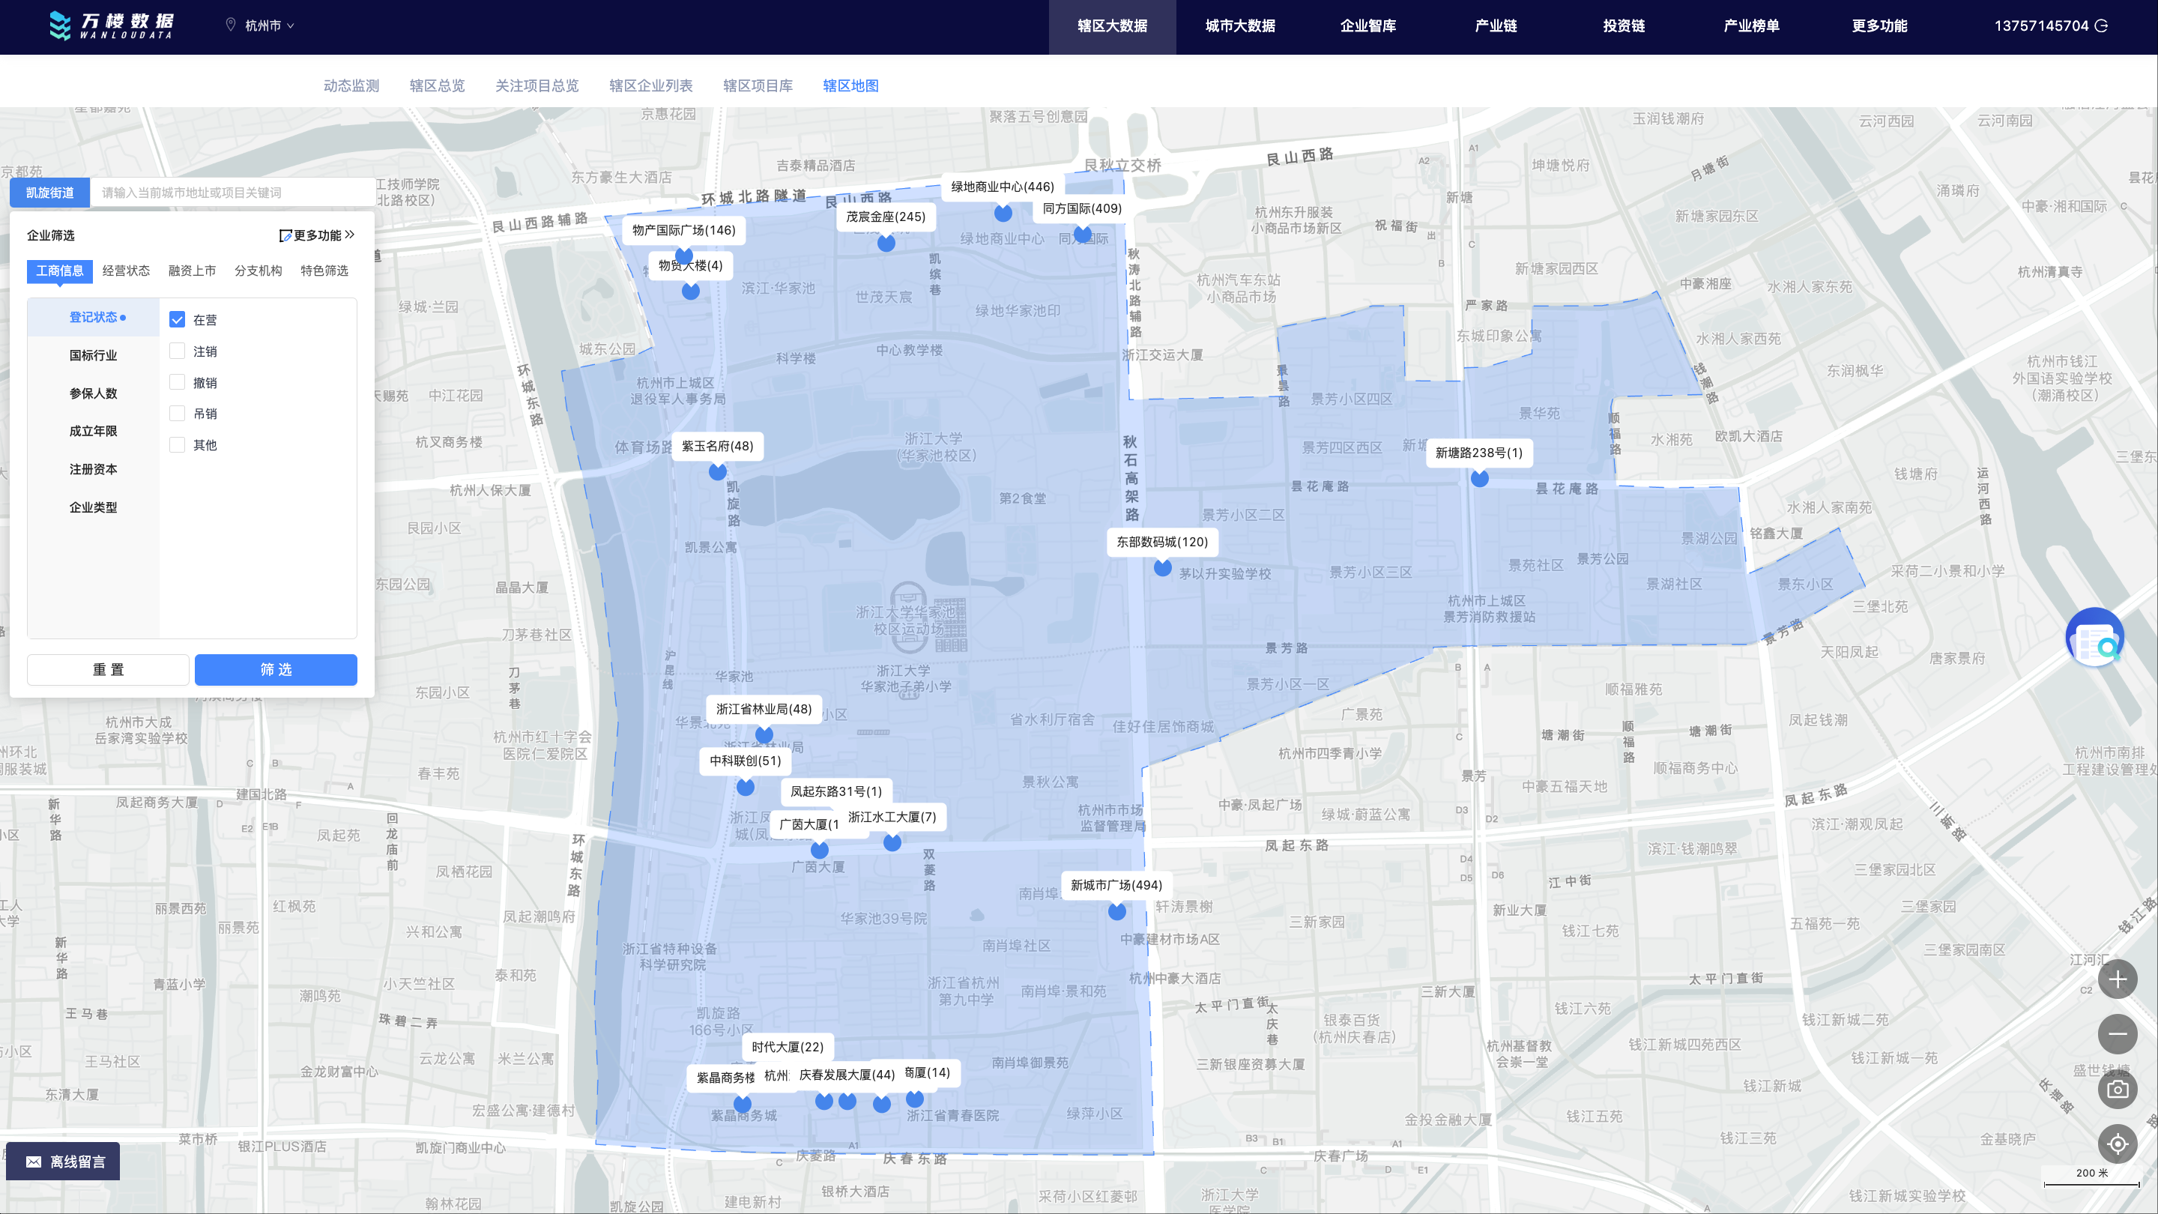Check the 注销 checkbox

click(177, 350)
